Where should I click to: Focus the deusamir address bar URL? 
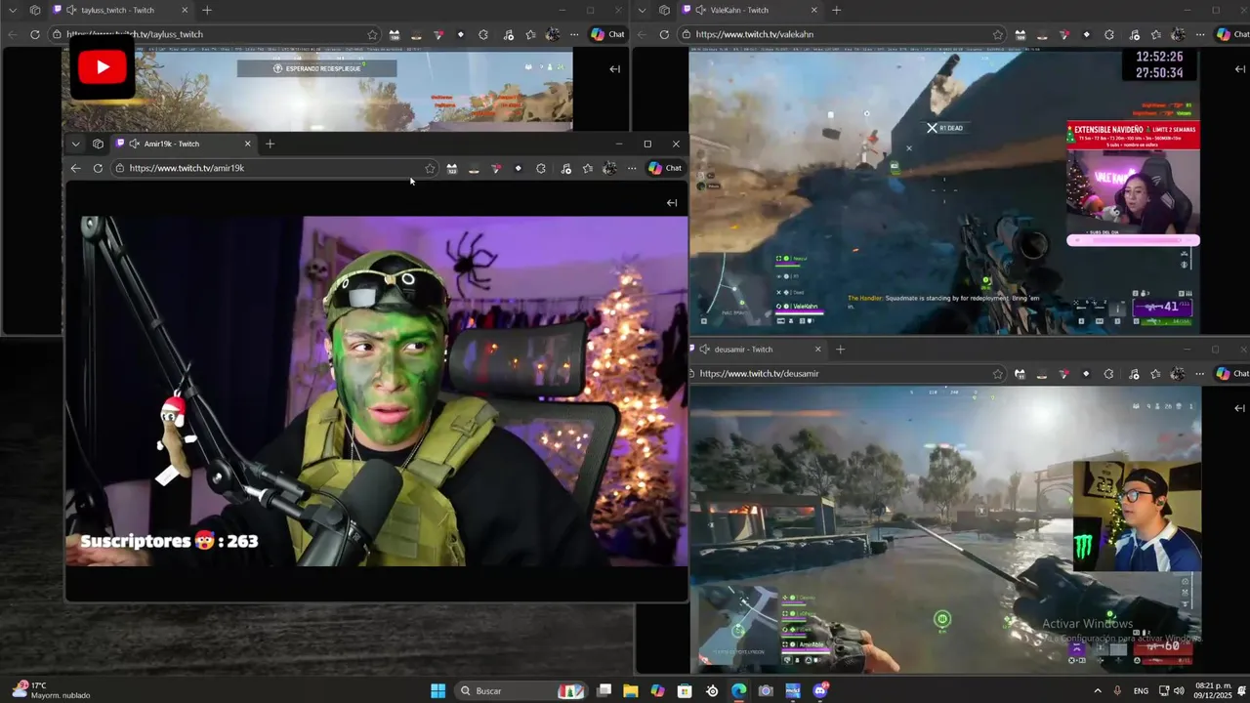(759, 374)
